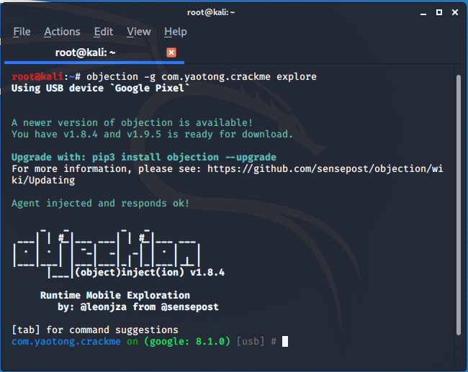Click the objection -g com.yaotong.crackme explore command
The height and width of the screenshot is (372, 468).
(x=202, y=77)
